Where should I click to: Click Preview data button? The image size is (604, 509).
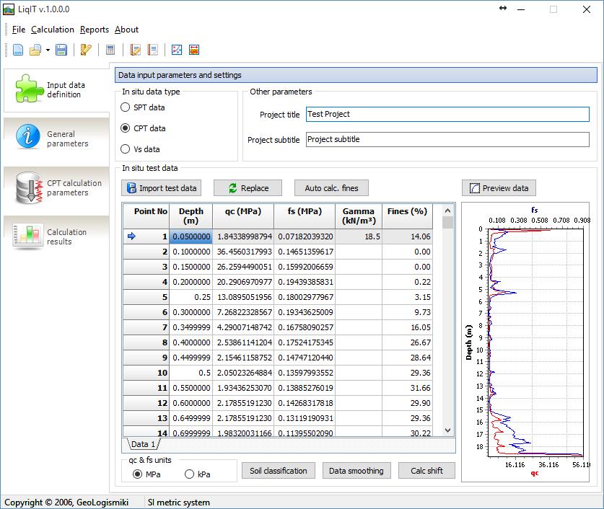pos(499,188)
